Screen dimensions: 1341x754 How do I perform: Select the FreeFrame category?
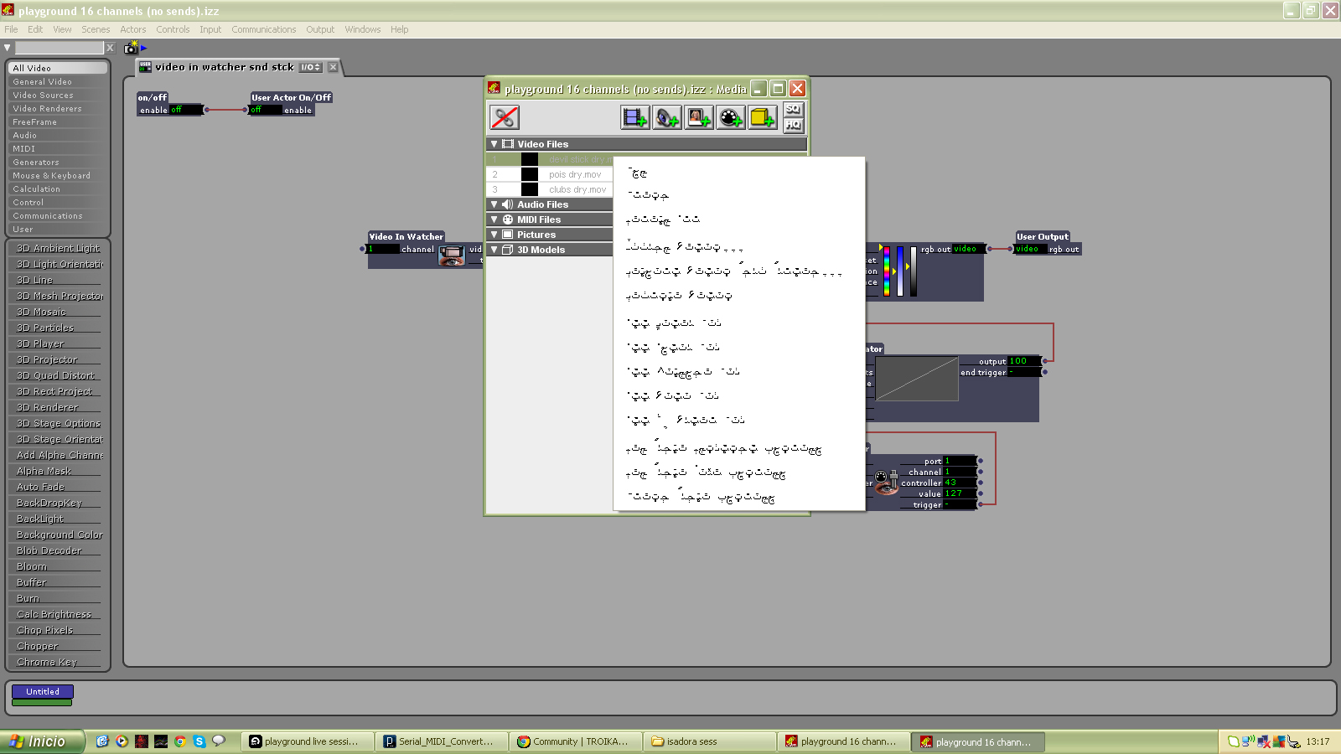(x=58, y=121)
